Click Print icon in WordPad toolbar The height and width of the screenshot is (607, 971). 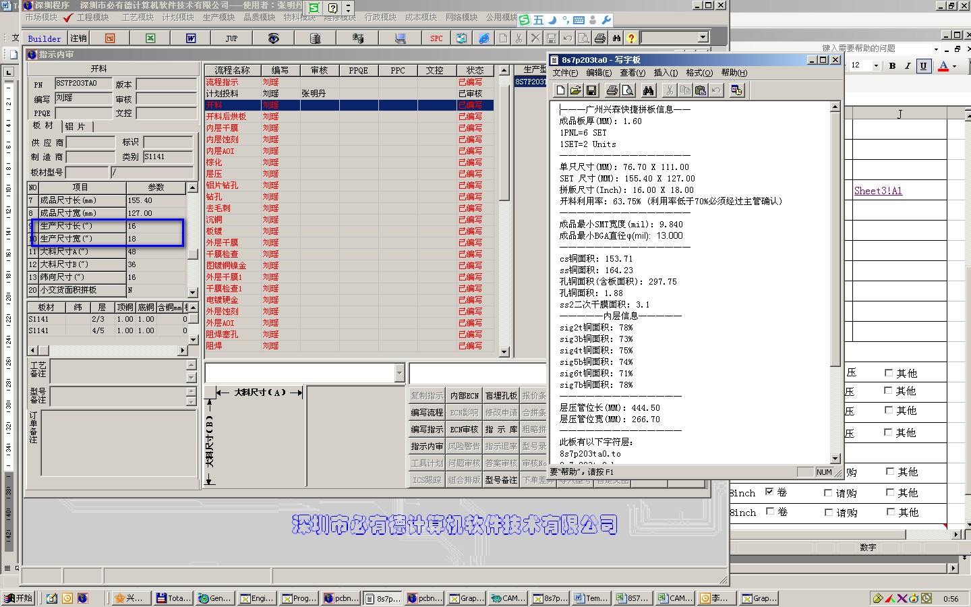pyautogui.click(x=612, y=90)
